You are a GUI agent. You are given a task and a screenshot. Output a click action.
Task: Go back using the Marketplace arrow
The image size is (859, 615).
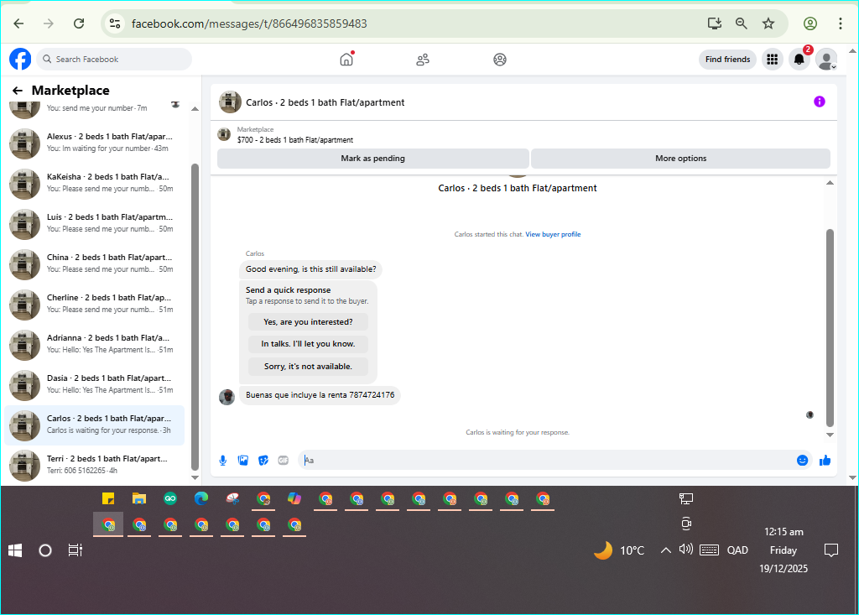pyautogui.click(x=18, y=91)
